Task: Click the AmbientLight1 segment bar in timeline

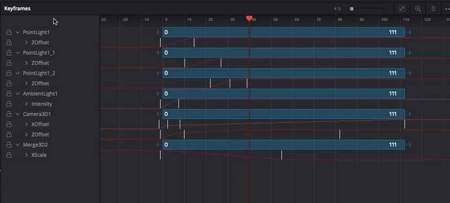Action: coord(284,93)
